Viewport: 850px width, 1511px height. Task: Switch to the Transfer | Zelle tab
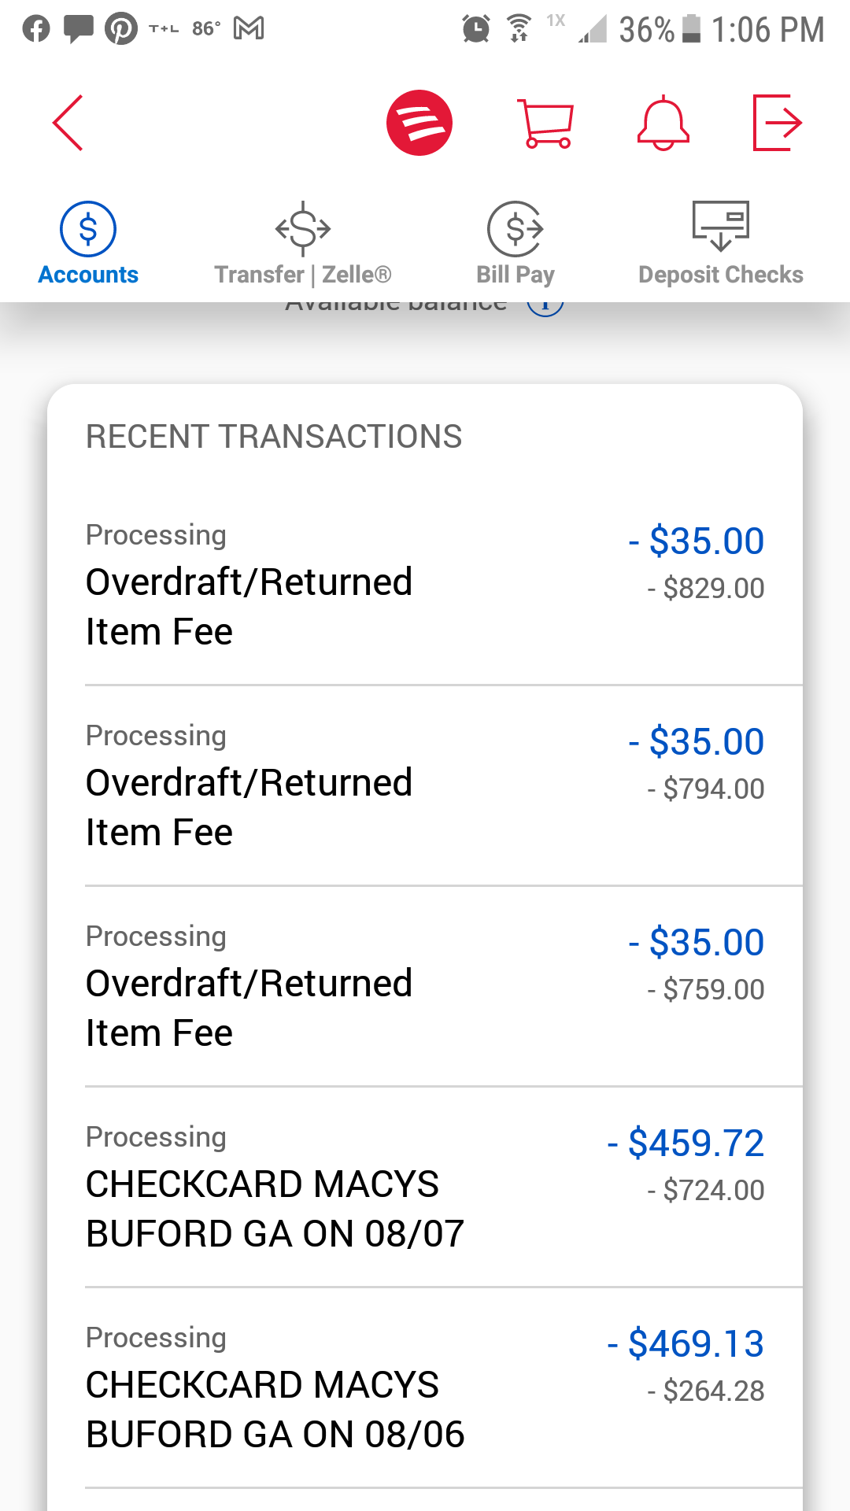click(x=303, y=275)
